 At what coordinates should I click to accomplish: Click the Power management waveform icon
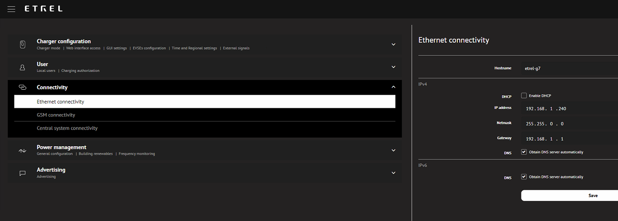(x=22, y=151)
